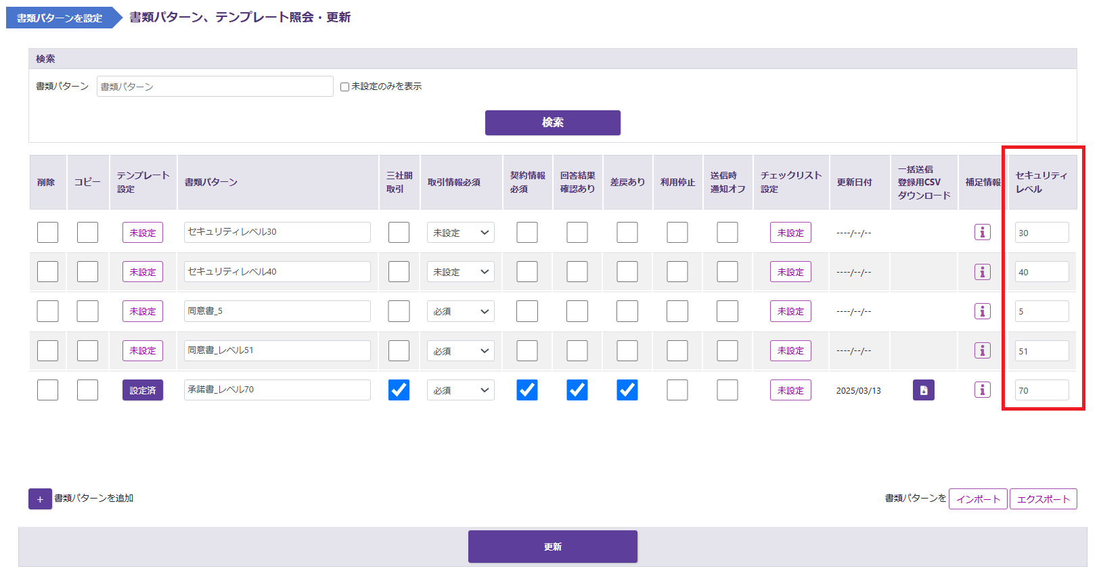This screenshot has width=1099, height=577.
Task: Click 書類パターンを設定 breadcrumb tab
Action: pos(60,18)
